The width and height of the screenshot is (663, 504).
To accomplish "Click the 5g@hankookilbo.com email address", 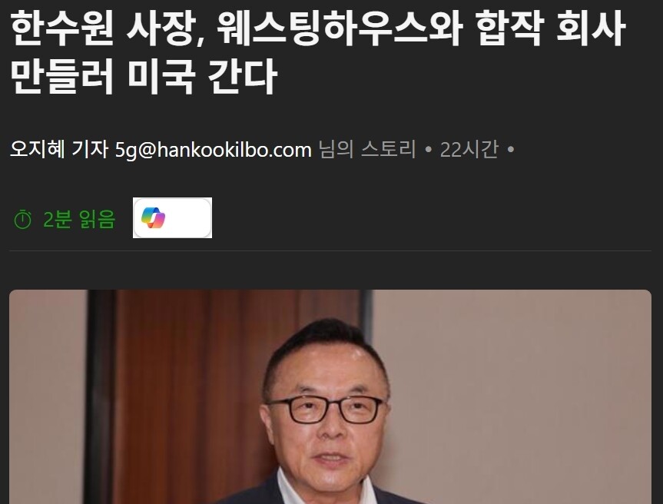I will click(x=214, y=150).
